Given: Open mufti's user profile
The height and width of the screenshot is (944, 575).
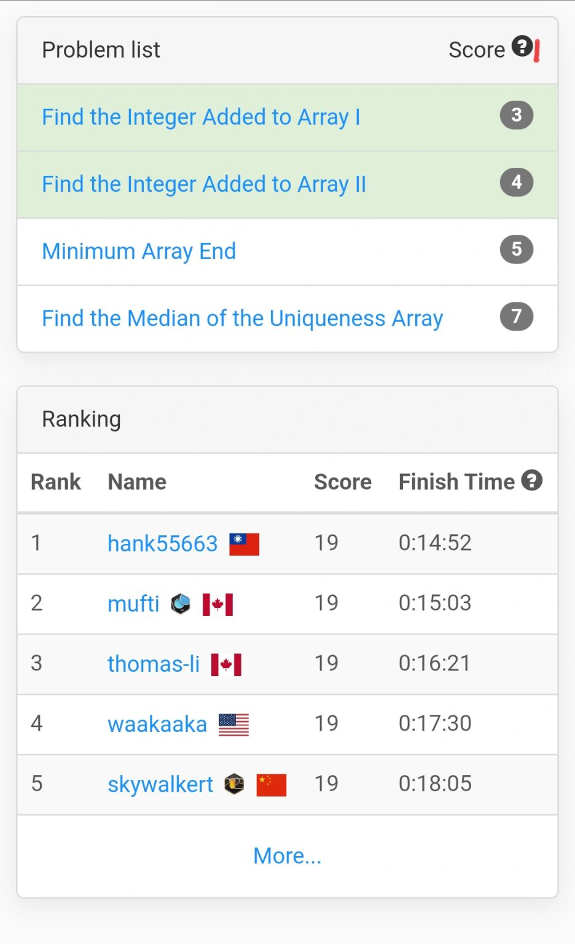Looking at the screenshot, I should click(133, 604).
